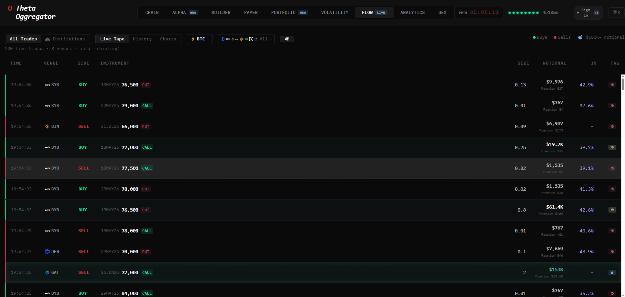This screenshot has height=297, width=625.
Task: Switch to the VOLATILITY tab
Action: pyautogui.click(x=335, y=13)
